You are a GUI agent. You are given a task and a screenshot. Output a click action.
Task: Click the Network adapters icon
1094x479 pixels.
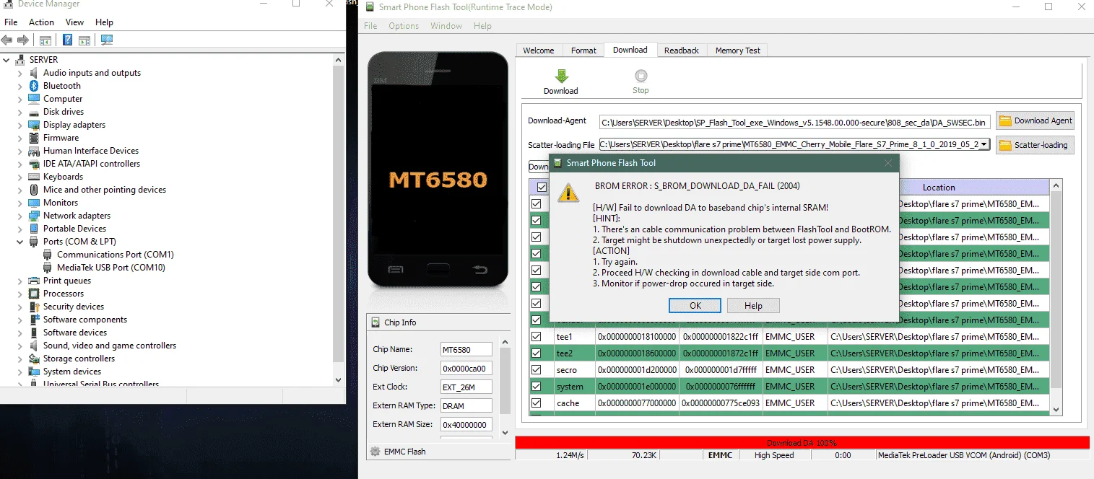click(x=34, y=216)
